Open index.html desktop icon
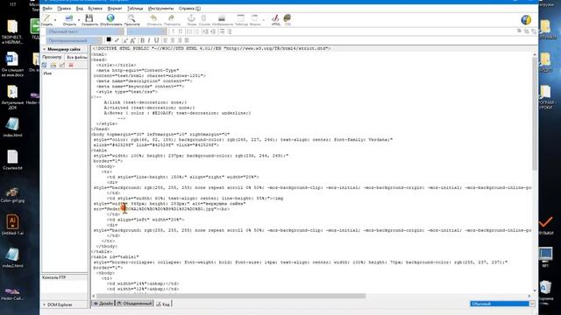 (x=12, y=128)
